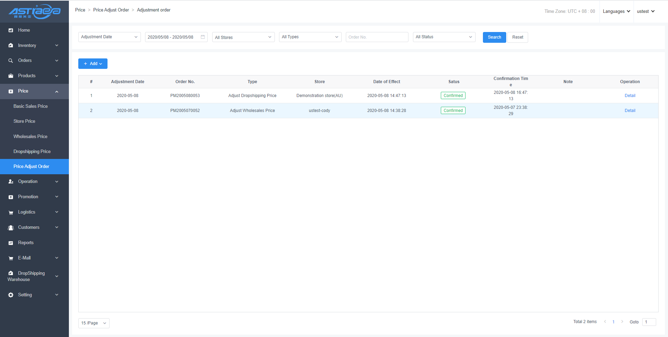Click the Setting gear icon
Image resolution: width=668 pixels, height=337 pixels.
click(11, 295)
